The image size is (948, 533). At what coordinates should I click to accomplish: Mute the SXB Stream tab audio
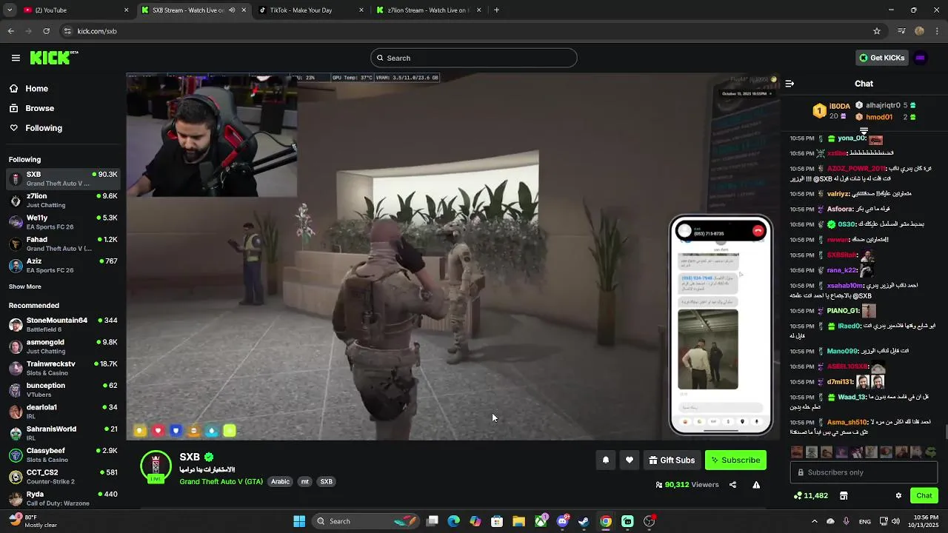click(x=232, y=10)
